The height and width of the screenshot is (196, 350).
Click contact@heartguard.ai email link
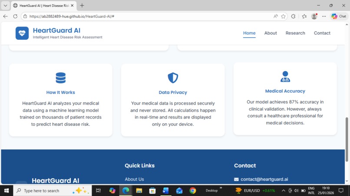pyautogui.click(x=264, y=179)
